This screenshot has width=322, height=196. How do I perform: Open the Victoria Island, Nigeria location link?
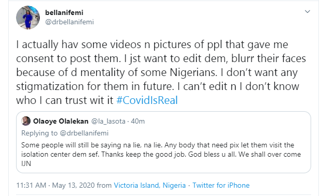coord(150,185)
